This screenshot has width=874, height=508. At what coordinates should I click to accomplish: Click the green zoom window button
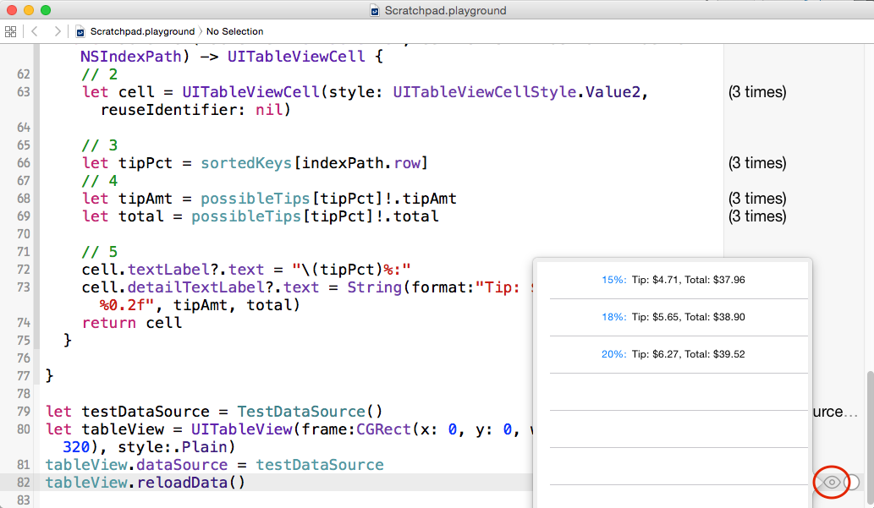coord(45,10)
